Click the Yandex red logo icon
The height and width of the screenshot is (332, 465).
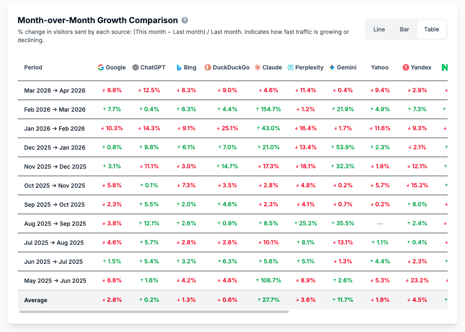406,67
